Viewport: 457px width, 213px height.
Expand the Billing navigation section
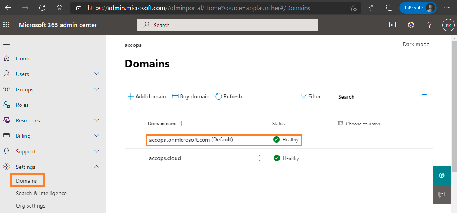tap(97, 136)
